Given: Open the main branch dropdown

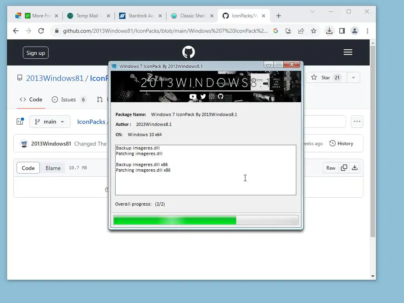Looking at the screenshot, I should 50,122.
